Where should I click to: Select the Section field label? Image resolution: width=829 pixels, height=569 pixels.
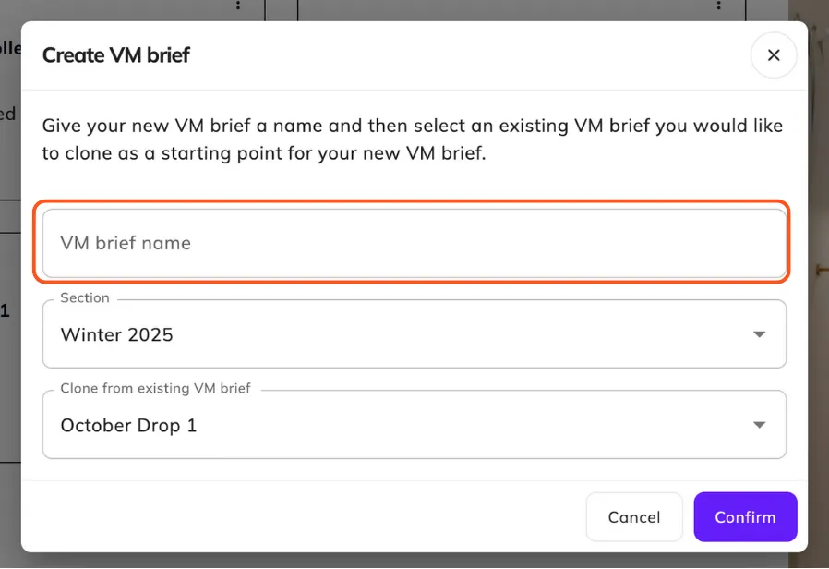click(x=84, y=297)
